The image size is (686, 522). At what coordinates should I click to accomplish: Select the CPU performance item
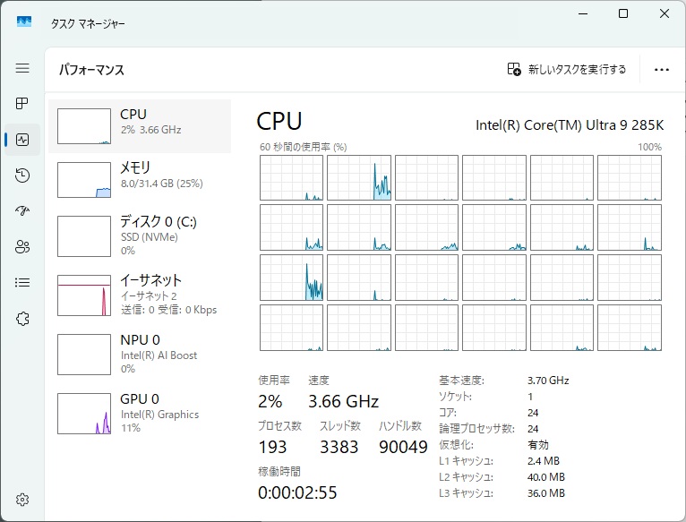point(139,125)
